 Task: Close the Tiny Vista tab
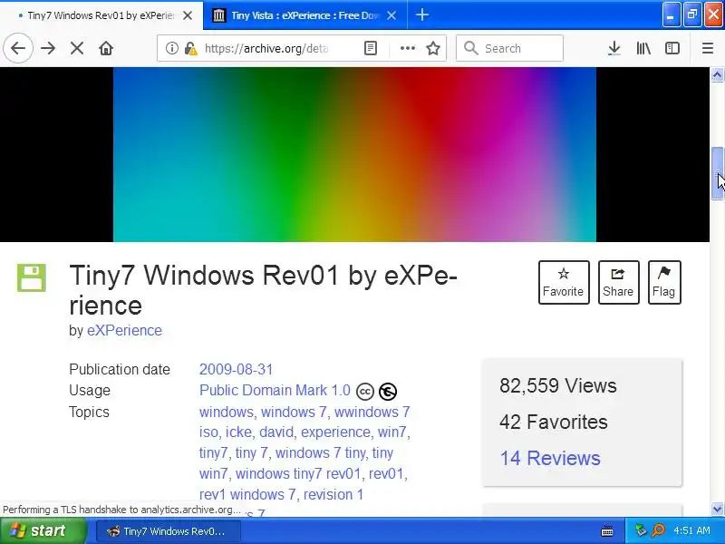pos(391,15)
